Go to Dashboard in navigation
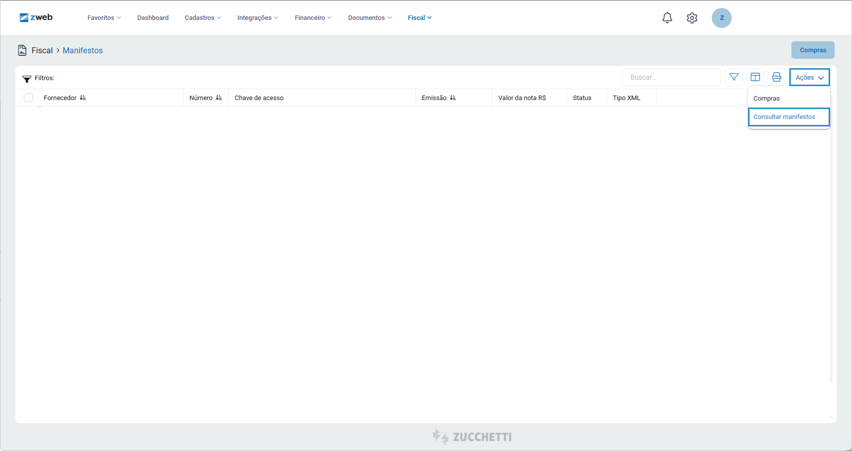Screen dimensions: 852x451 pyautogui.click(x=153, y=18)
